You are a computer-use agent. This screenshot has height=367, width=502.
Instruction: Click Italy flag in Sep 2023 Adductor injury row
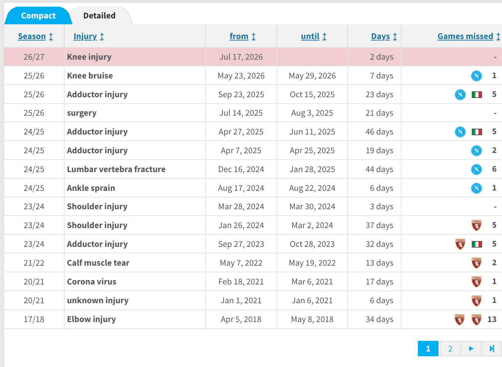click(477, 244)
